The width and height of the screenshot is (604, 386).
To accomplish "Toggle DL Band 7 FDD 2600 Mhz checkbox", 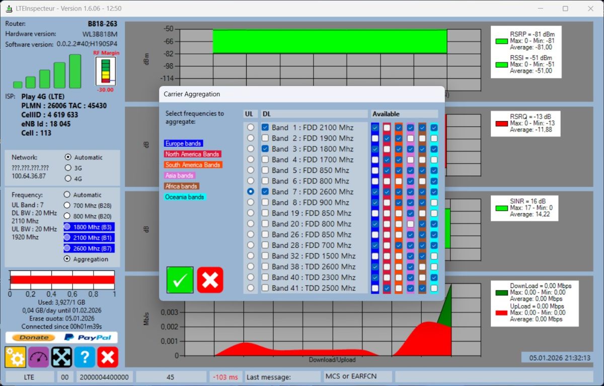I will click(265, 191).
